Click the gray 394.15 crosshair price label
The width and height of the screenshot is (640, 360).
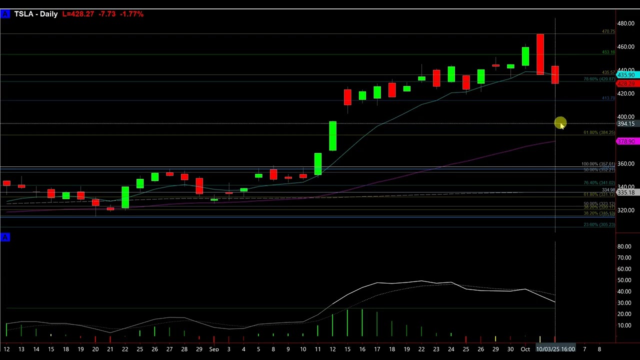(x=625, y=123)
